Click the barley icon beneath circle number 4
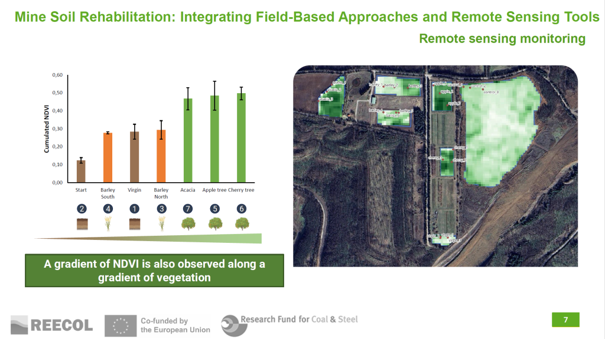This screenshot has width=605, height=339. (108, 223)
